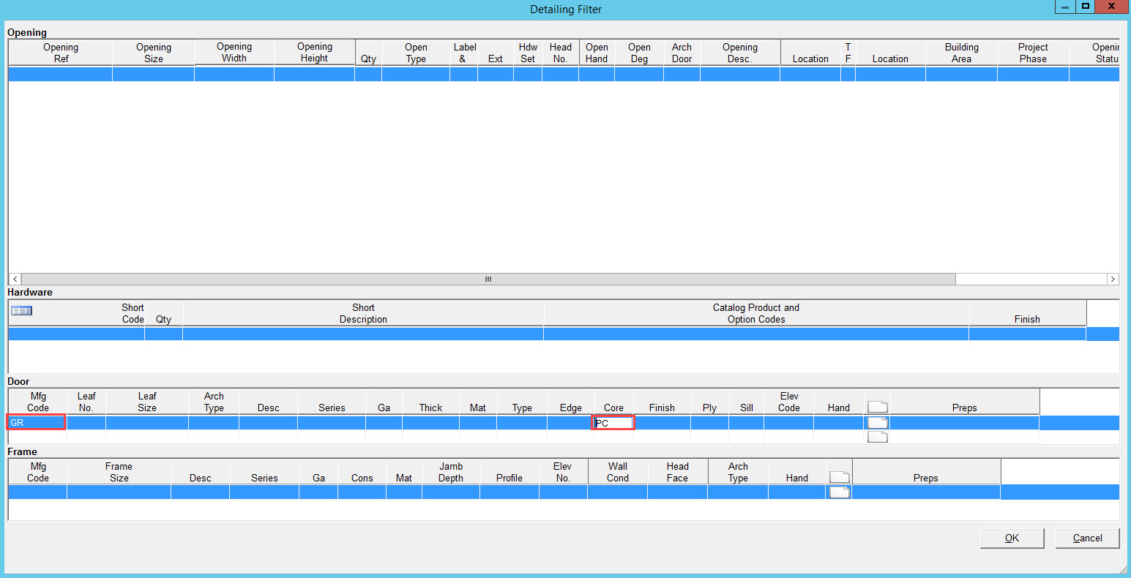Click the Open Type column header
The width and height of the screenshot is (1131, 578).
click(416, 53)
